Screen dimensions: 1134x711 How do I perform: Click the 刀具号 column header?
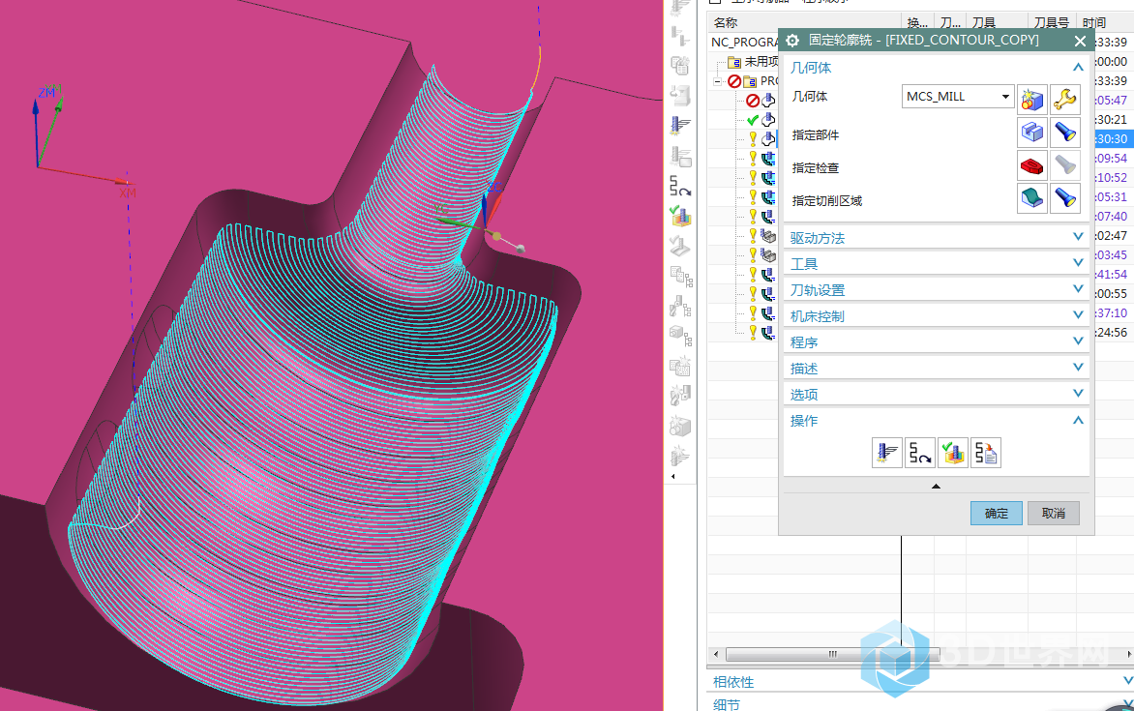click(x=1051, y=22)
